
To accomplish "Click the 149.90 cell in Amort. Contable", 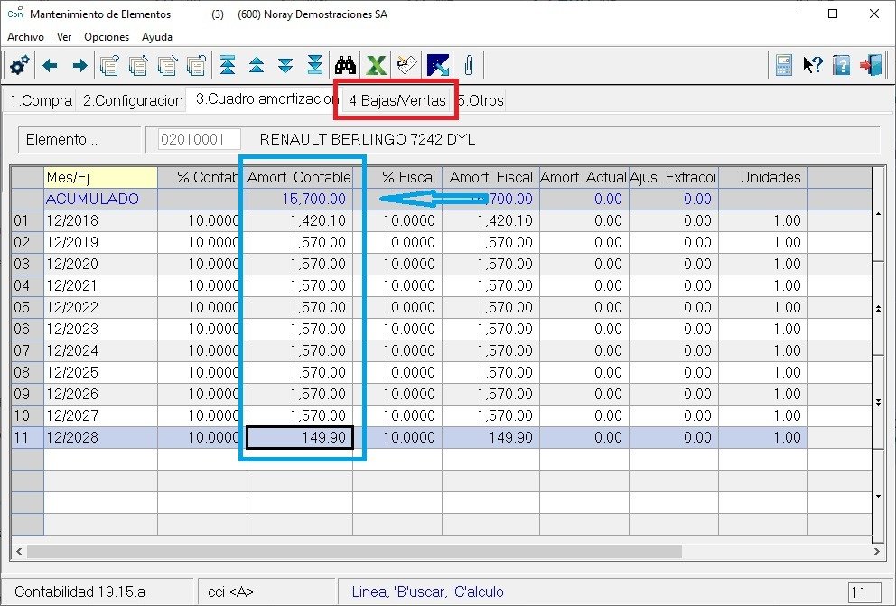I will [300, 437].
